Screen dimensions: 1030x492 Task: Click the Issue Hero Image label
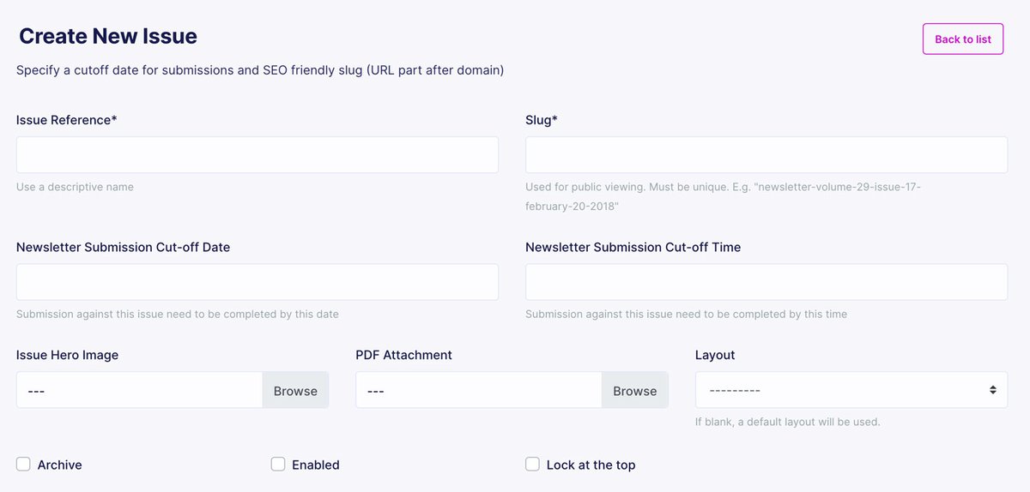pos(67,355)
